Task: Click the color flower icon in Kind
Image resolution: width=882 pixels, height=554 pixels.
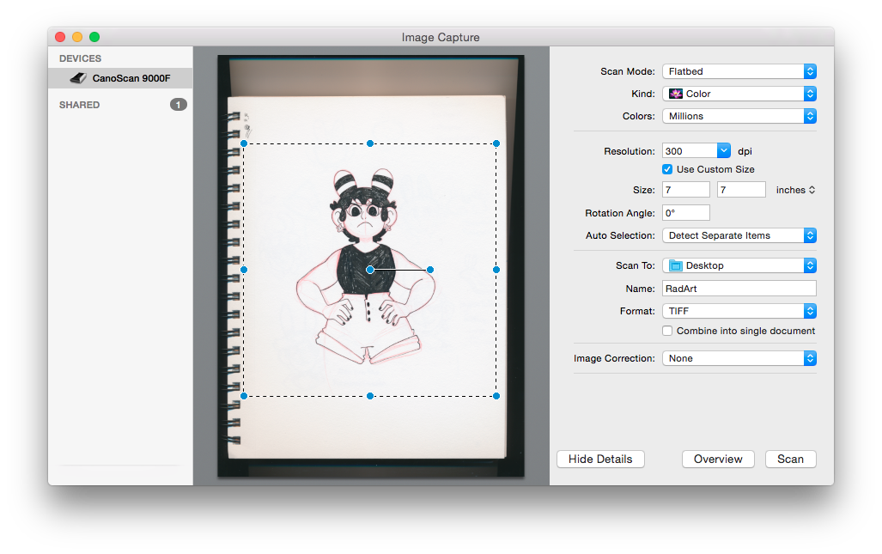Action: pos(676,94)
